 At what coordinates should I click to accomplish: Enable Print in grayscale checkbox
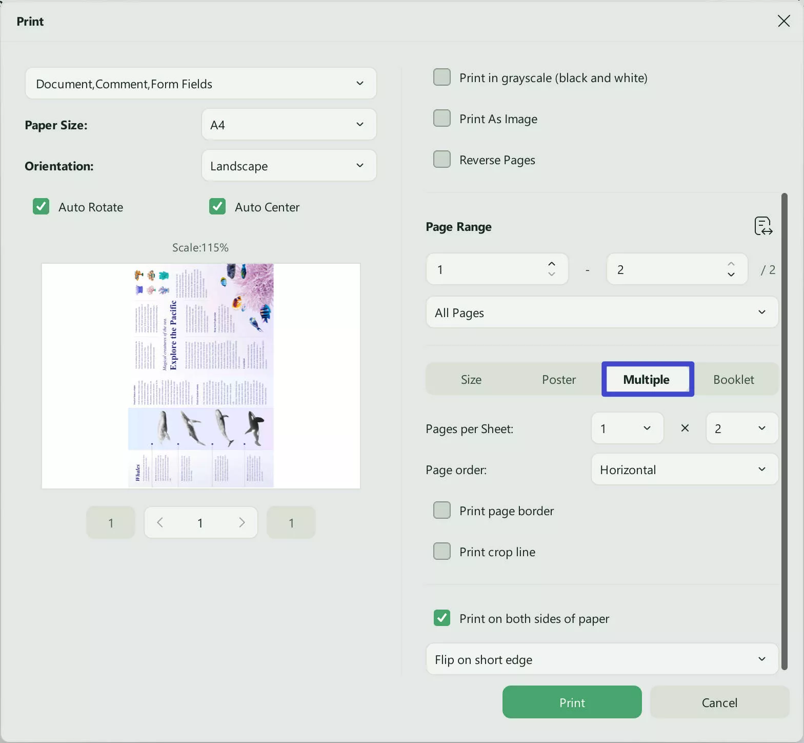(x=442, y=77)
